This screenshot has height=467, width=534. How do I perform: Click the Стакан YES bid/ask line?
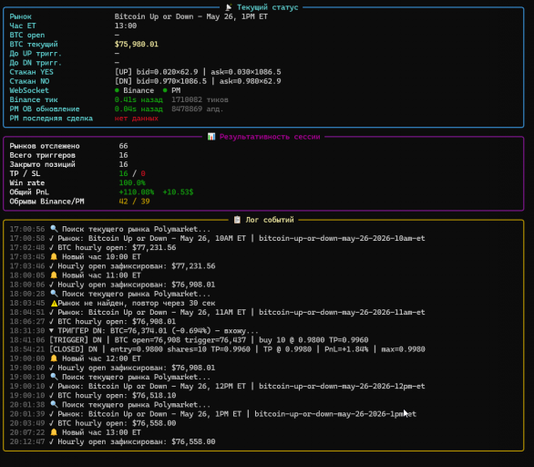pos(198,72)
